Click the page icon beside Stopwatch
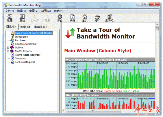The width and height of the screenshot is (163, 117). (12, 58)
